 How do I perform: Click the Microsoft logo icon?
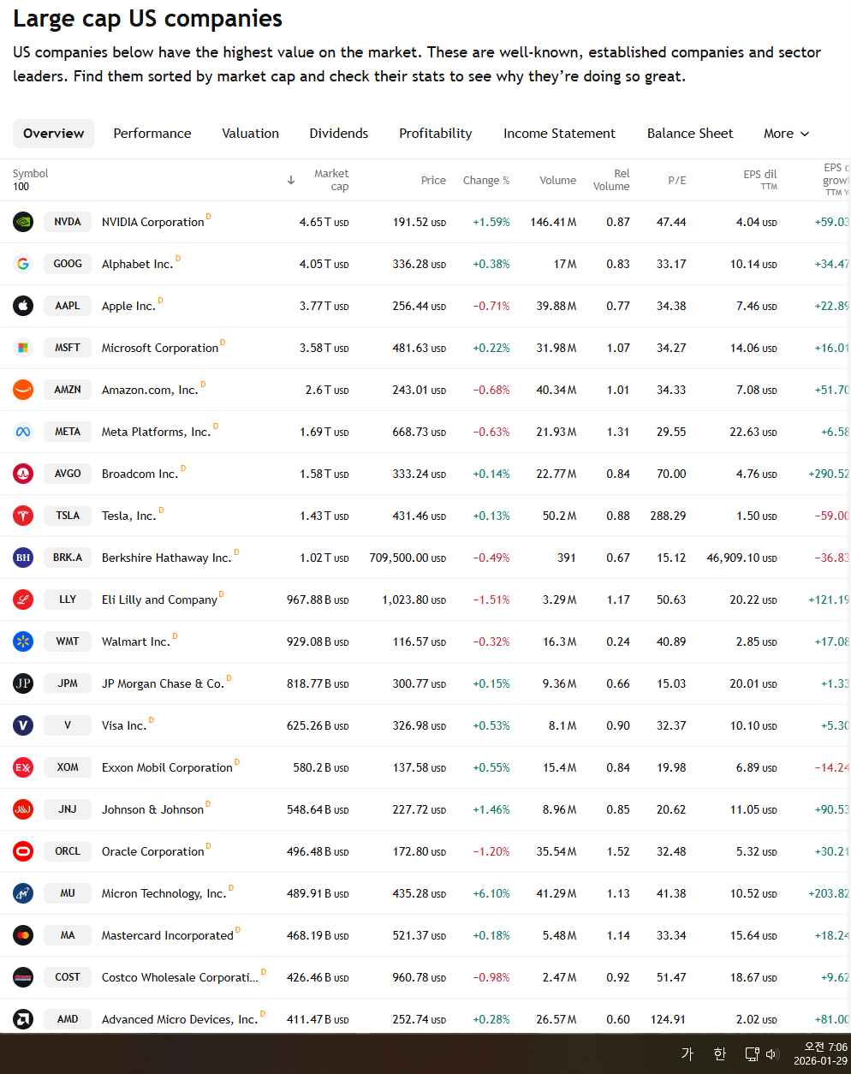pos(23,348)
